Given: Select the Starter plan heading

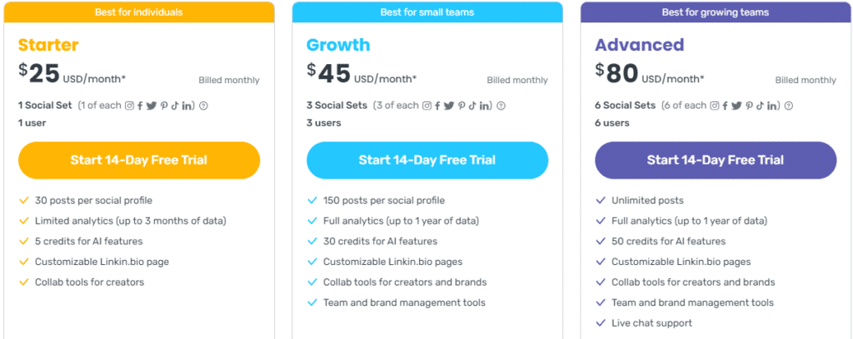Looking at the screenshot, I should click(x=48, y=45).
